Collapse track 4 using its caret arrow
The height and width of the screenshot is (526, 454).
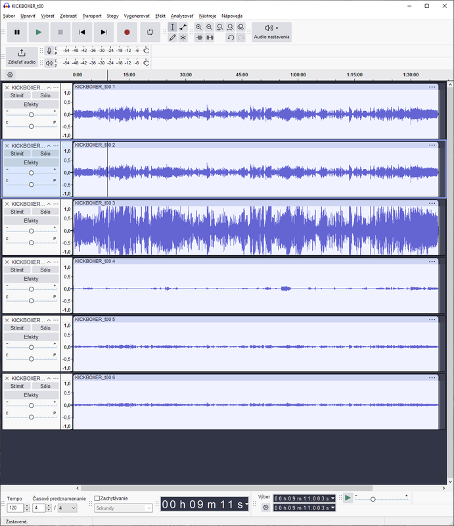point(49,262)
